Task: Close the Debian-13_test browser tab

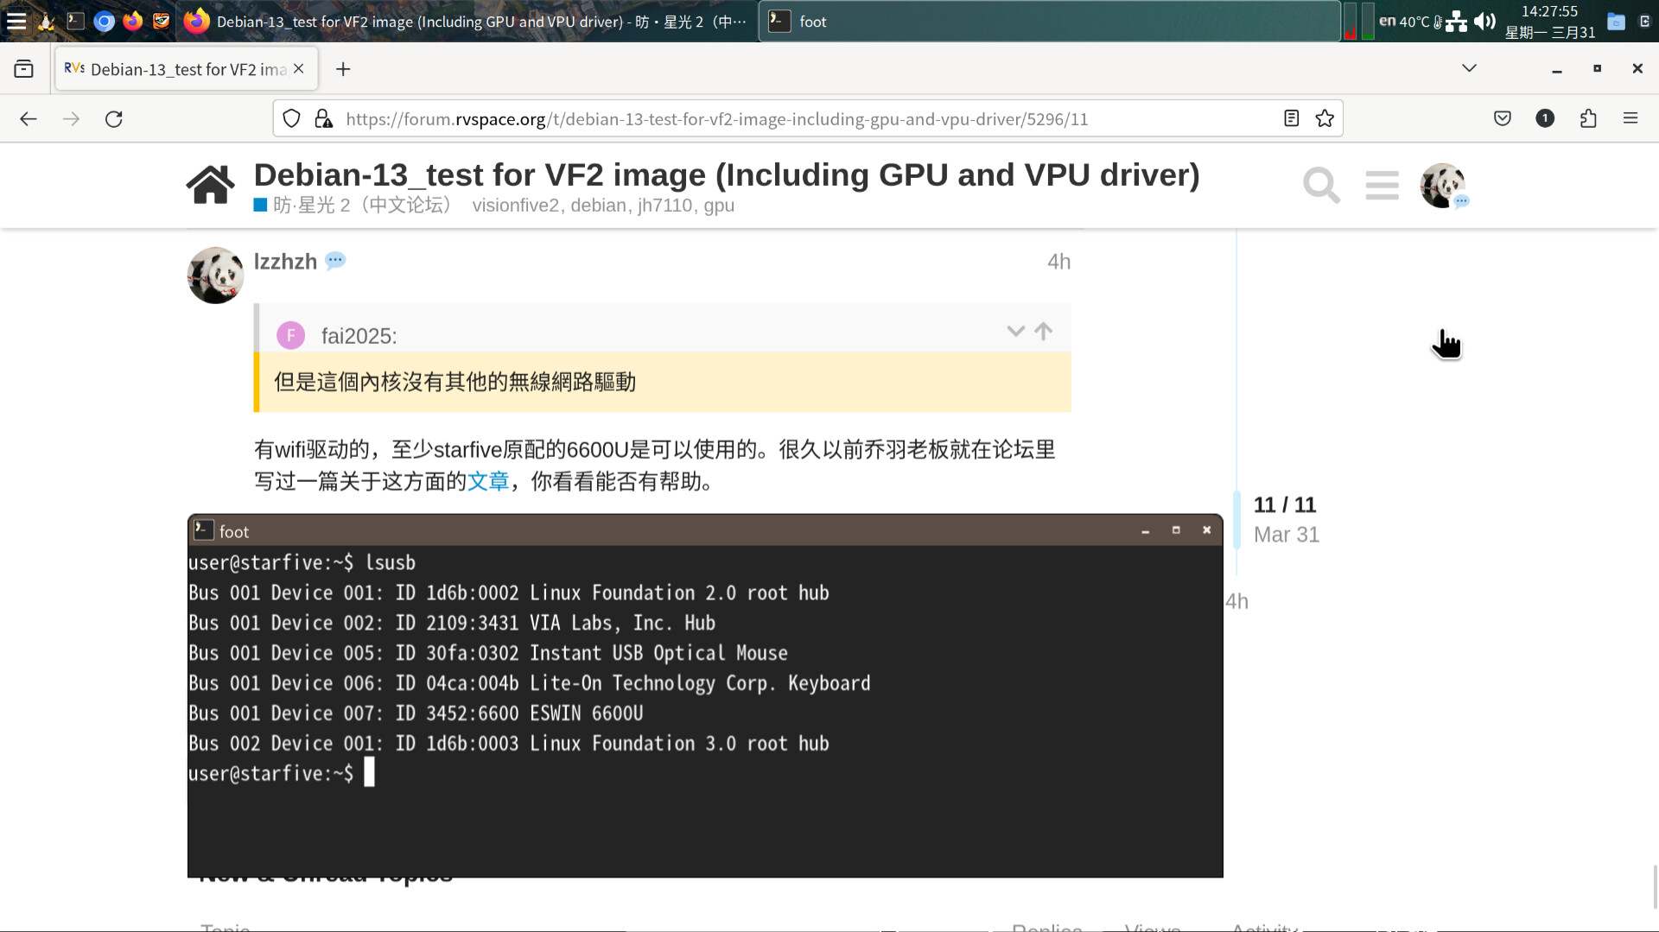Action: coord(299,69)
